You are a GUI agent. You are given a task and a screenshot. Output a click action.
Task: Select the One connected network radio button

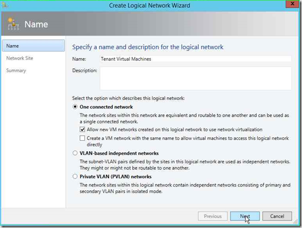point(75,107)
